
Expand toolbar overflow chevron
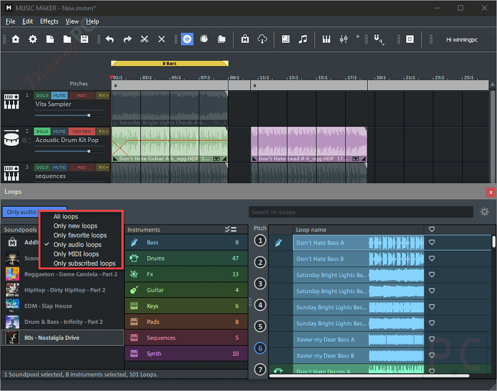[x=358, y=37]
